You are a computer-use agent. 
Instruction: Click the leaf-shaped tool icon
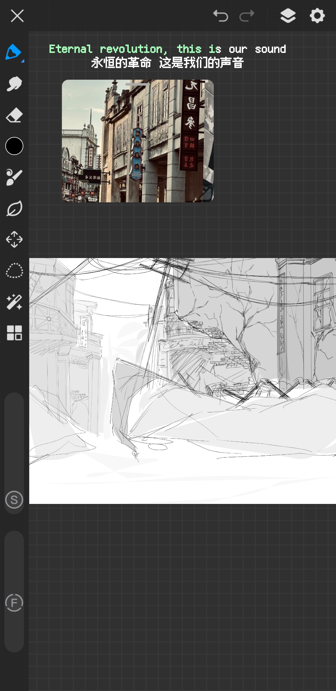tap(14, 209)
